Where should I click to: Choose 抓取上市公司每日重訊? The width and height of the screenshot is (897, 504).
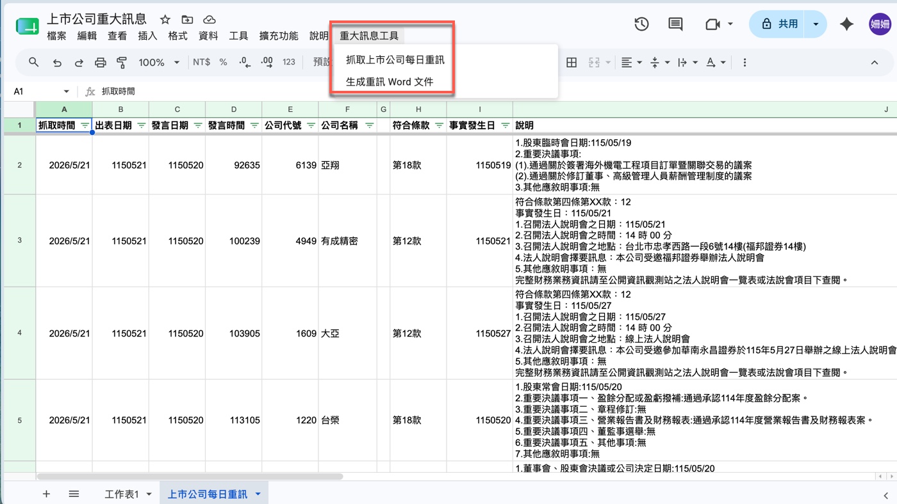395,60
